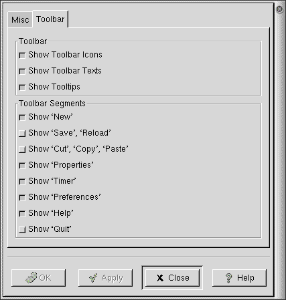The width and height of the screenshot is (286, 300).
Task: Click the question mark icon on Help
Action: click(229, 278)
